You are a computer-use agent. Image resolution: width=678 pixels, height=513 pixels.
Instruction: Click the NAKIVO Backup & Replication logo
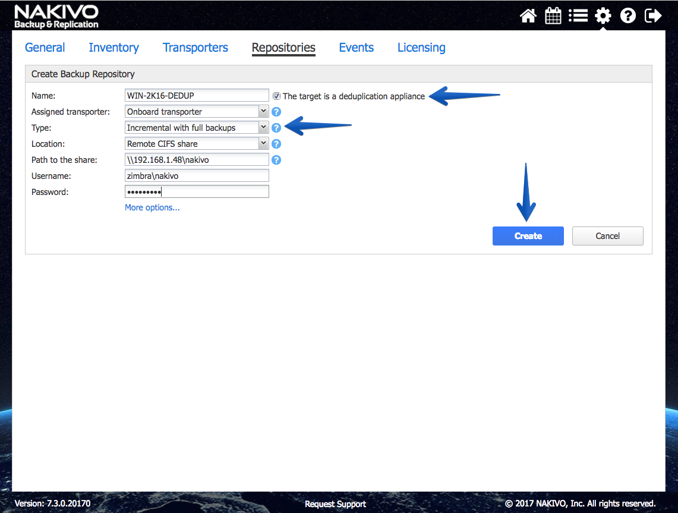(56, 17)
